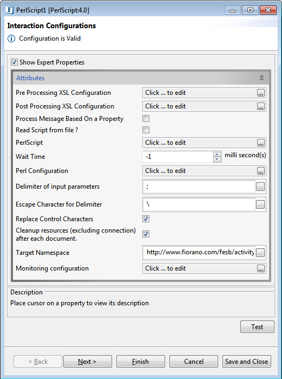Enable Process Message Based On a Property

(x=146, y=118)
